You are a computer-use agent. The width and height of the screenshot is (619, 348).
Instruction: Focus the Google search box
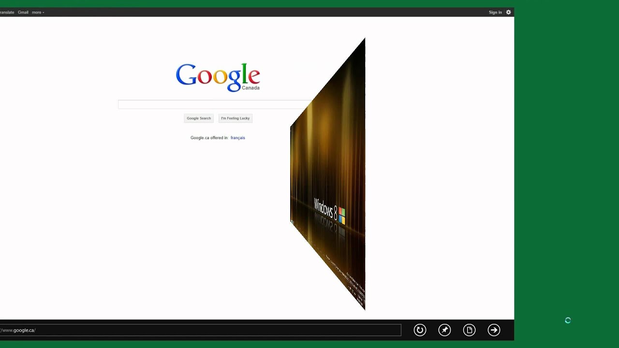pyautogui.click(x=215, y=104)
